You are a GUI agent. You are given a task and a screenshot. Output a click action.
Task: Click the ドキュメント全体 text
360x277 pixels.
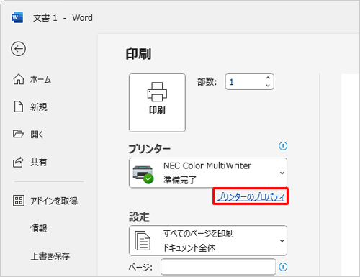click(189, 248)
